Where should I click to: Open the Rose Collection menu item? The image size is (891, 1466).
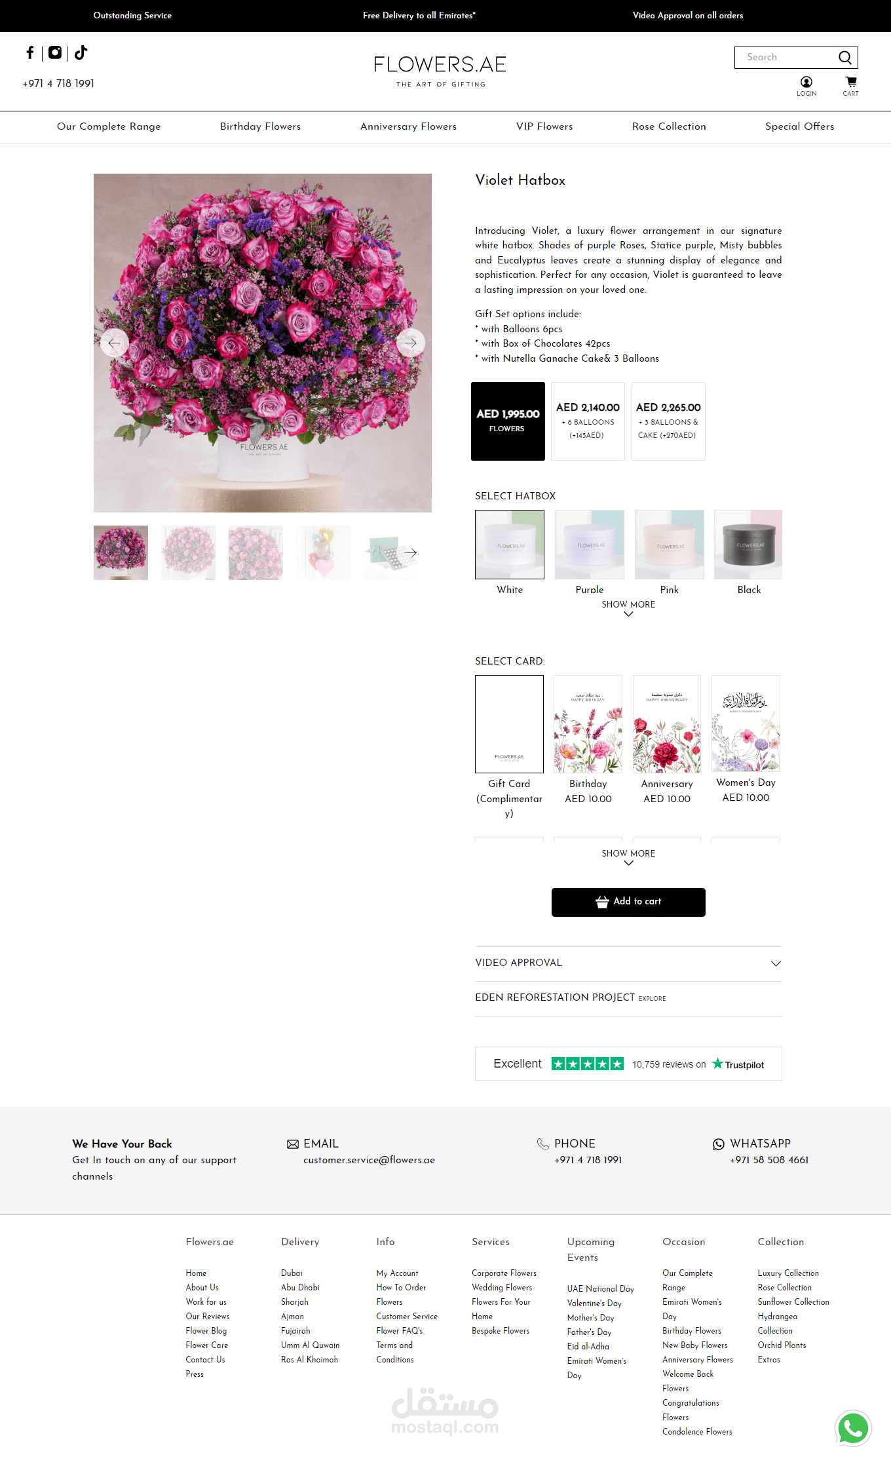(669, 126)
